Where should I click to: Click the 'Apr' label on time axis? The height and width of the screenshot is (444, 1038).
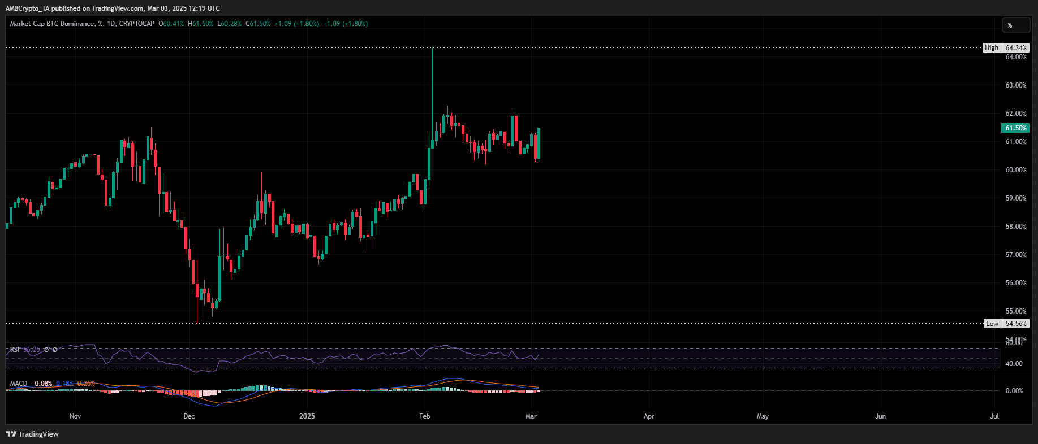click(649, 416)
